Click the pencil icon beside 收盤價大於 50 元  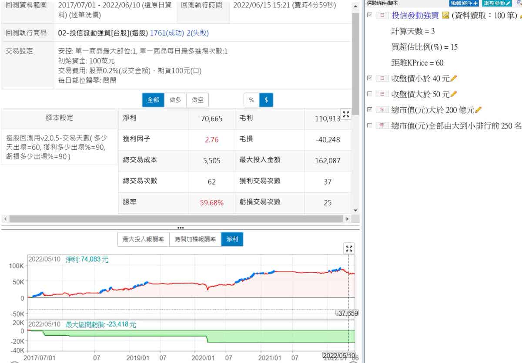[454, 94]
